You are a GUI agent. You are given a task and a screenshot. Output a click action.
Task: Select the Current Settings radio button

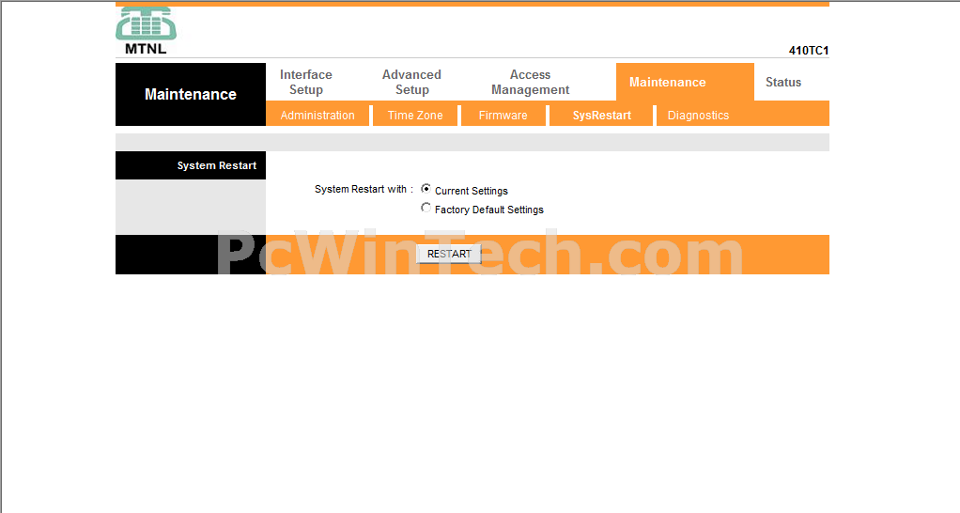pyautogui.click(x=426, y=189)
